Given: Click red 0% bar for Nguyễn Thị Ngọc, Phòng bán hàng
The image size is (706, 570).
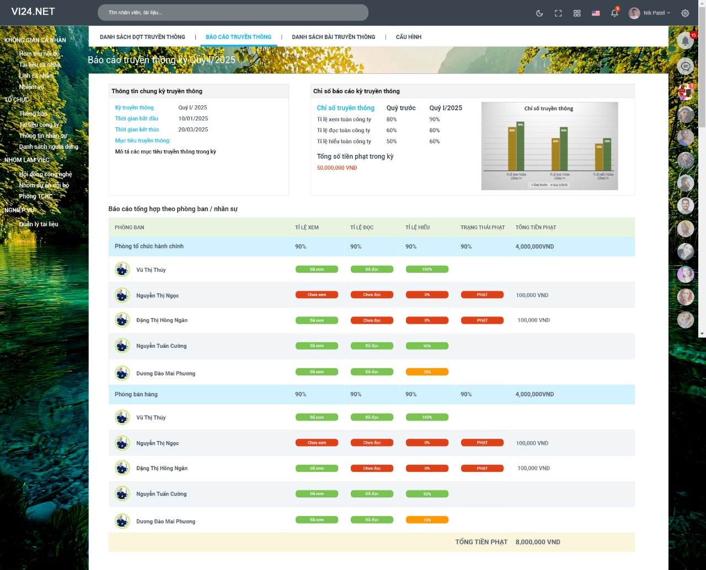Looking at the screenshot, I should coord(427,443).
